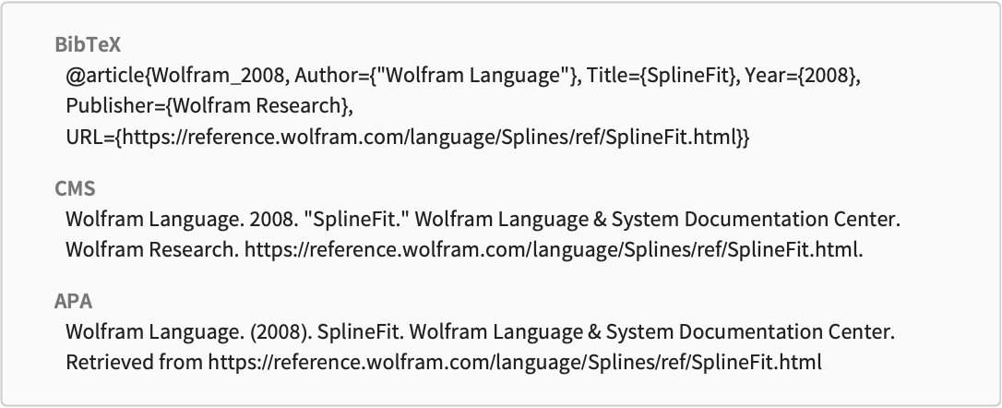This screenshot has height=408, width=1002.
Task: Click the APA heading label
Action: 74,301
